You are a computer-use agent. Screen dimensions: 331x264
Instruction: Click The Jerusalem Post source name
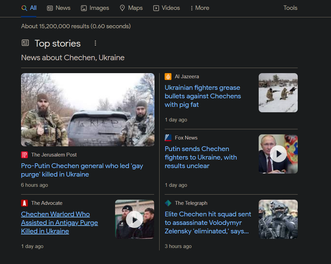pyautogui.click(x=54, y=155)
